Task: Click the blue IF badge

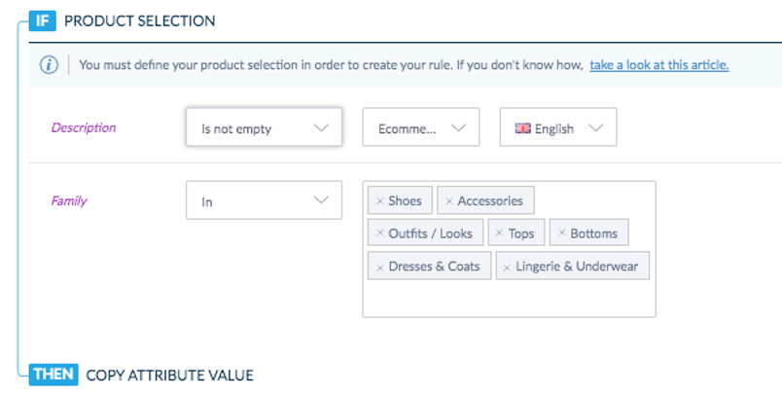Action: pos(43,21)
